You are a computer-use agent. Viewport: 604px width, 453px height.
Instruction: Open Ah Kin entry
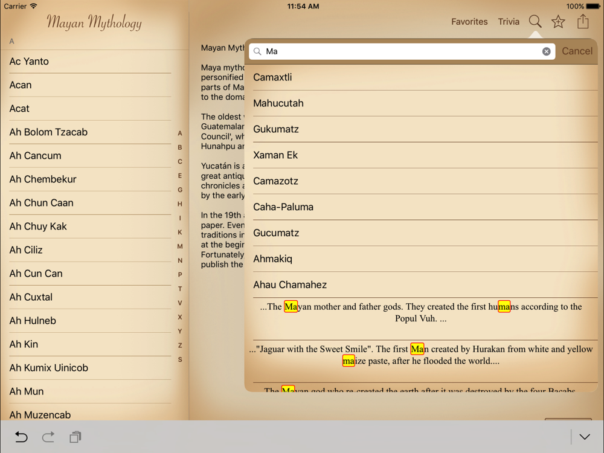point(90,344)
